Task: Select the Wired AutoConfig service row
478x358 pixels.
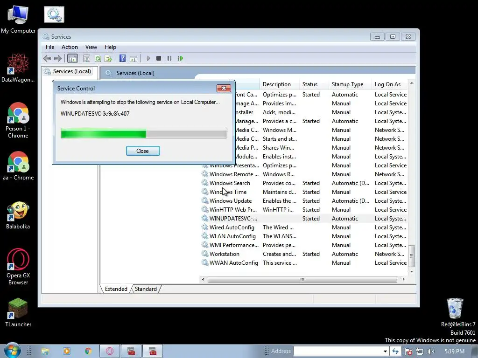Action: click(304, 227)
